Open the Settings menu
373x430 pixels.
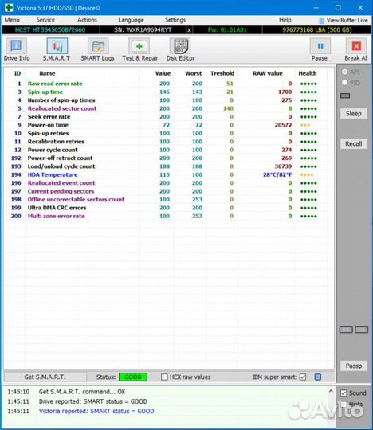(175, 20)
